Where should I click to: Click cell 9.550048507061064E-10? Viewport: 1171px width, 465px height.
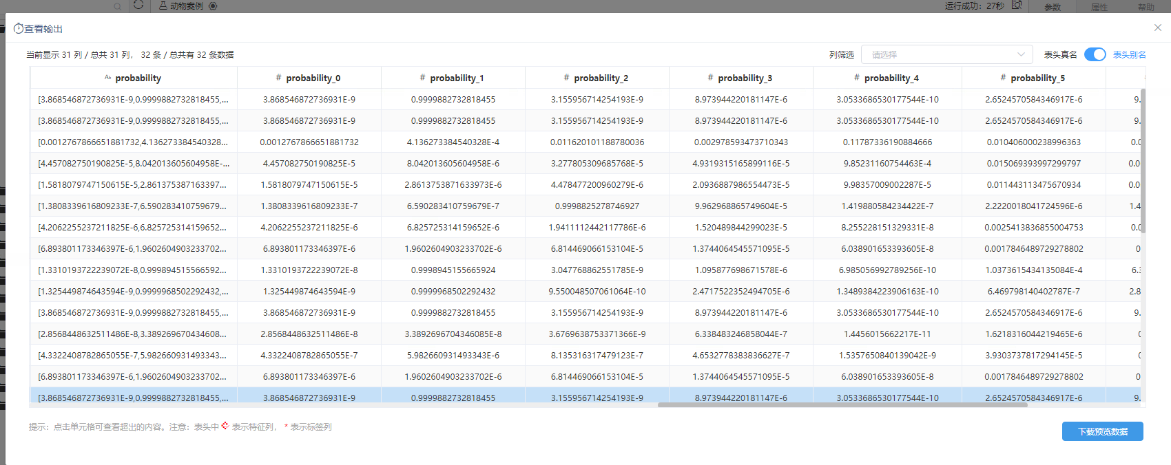point(597,291)
